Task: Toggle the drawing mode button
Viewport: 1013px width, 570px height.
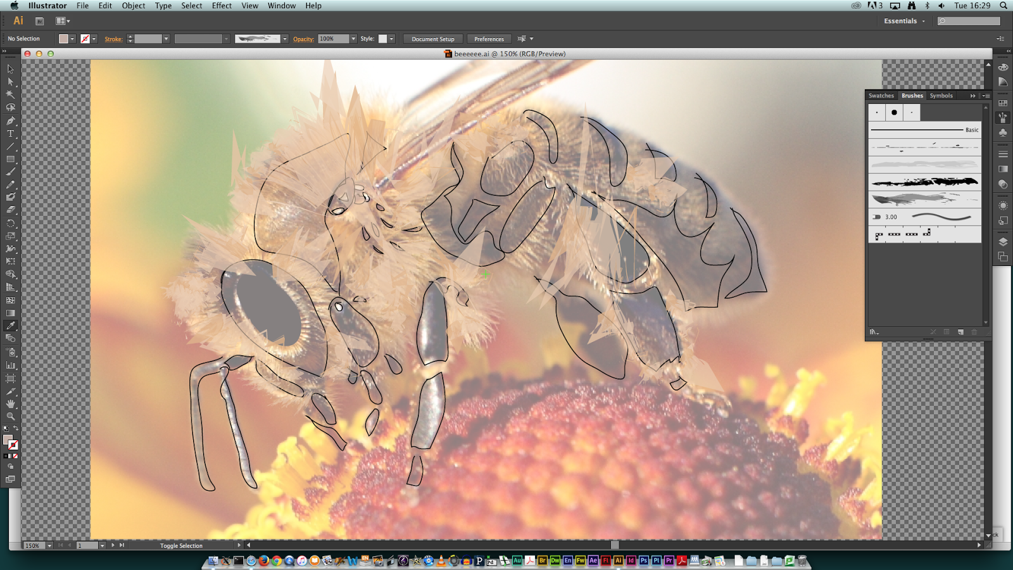Action: pyautogui.click(x=10, y=467)
